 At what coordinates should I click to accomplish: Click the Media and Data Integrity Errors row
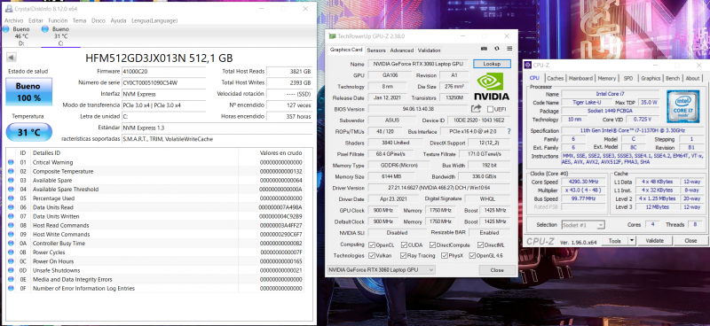pyautogui.click(x=155, y=279)
